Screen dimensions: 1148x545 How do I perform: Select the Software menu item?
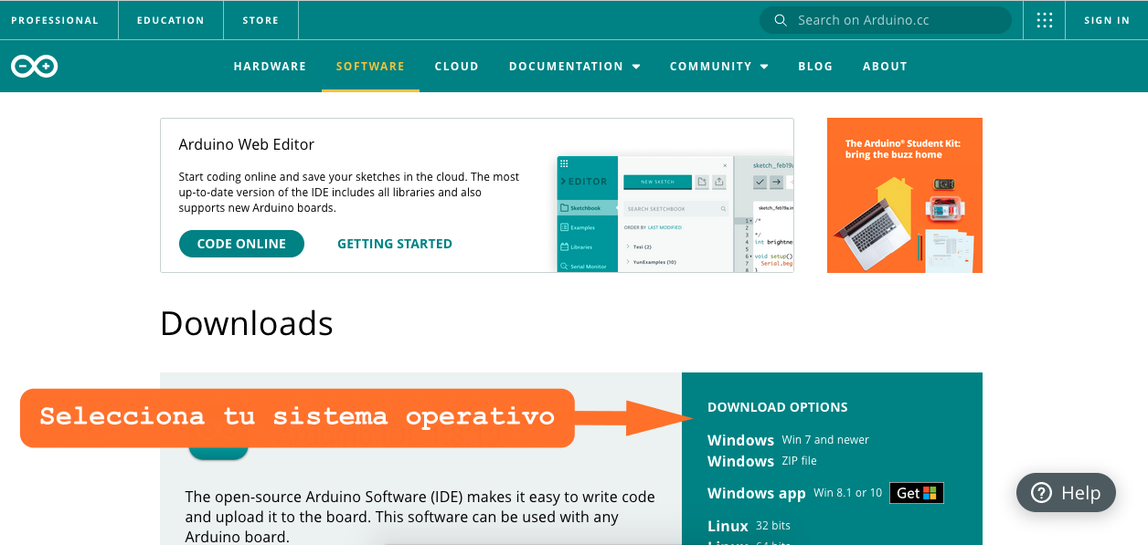[x=370, y=66]
